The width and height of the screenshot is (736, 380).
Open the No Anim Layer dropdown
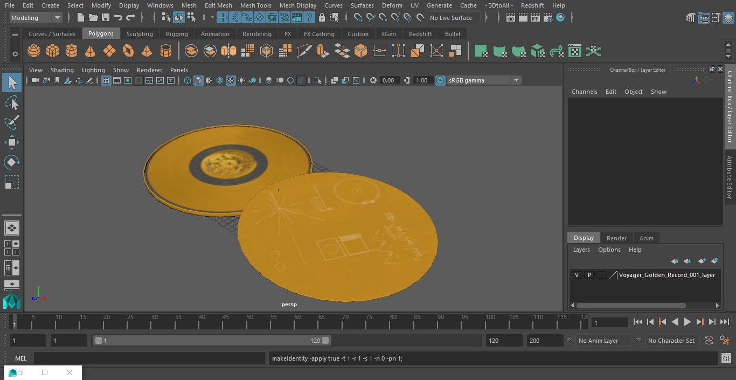coord(603,341)
